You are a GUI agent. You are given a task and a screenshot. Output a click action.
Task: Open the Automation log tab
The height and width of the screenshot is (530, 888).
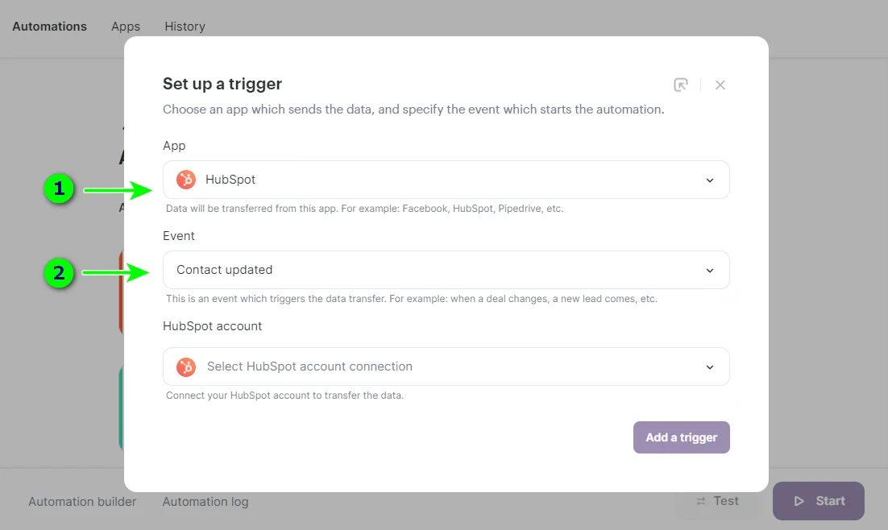[x=205, y=502]
